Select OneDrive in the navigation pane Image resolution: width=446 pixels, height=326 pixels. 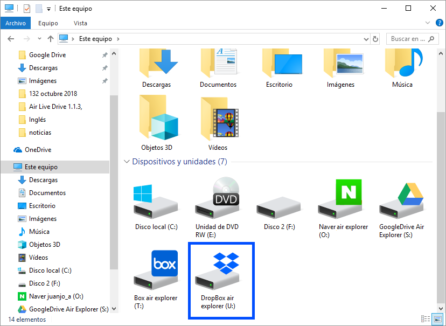point(38,150)
